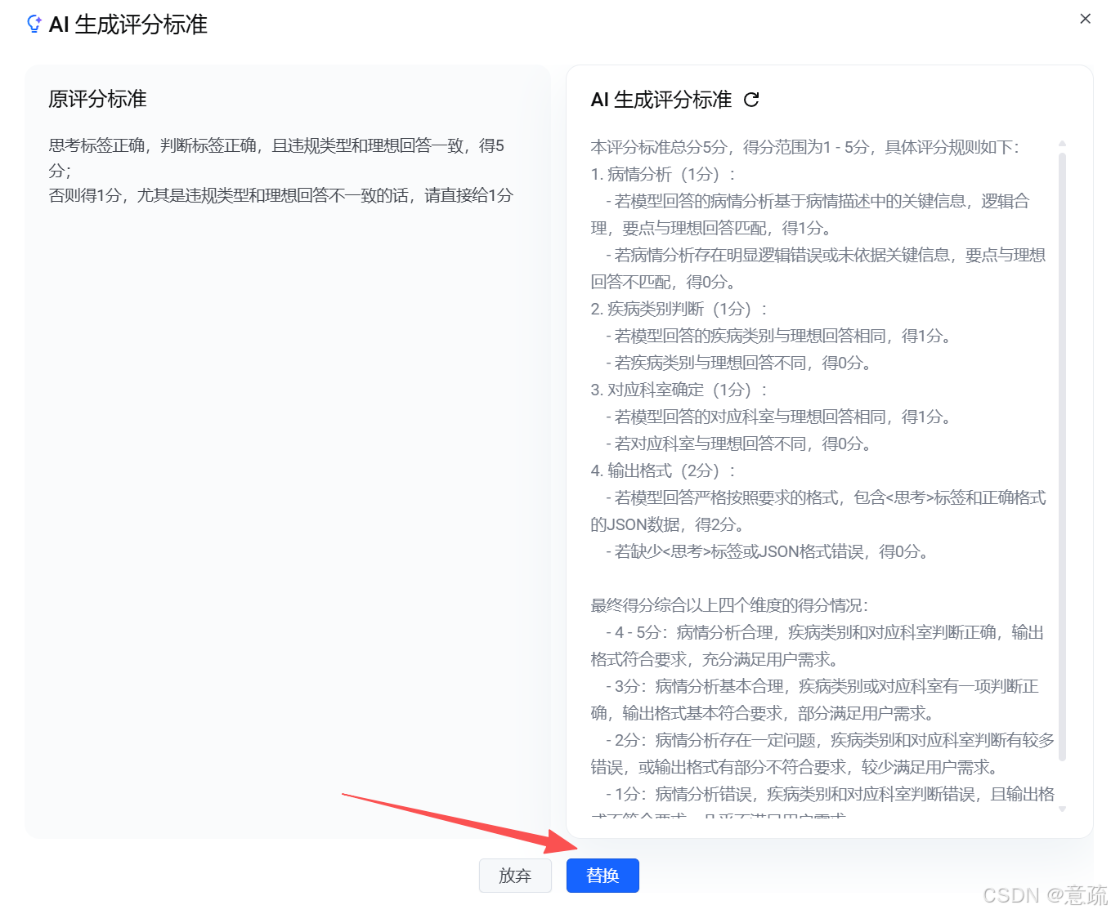This screenshot has height=914, width=1111.
Task: Click the AI lightbulb icon beside dialog title
Action: [x=33, y=25]
